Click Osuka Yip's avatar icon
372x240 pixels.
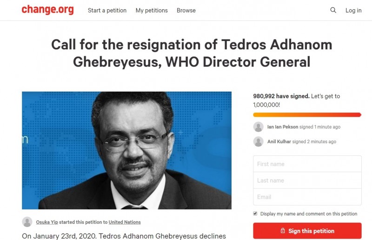click(27, 222)
